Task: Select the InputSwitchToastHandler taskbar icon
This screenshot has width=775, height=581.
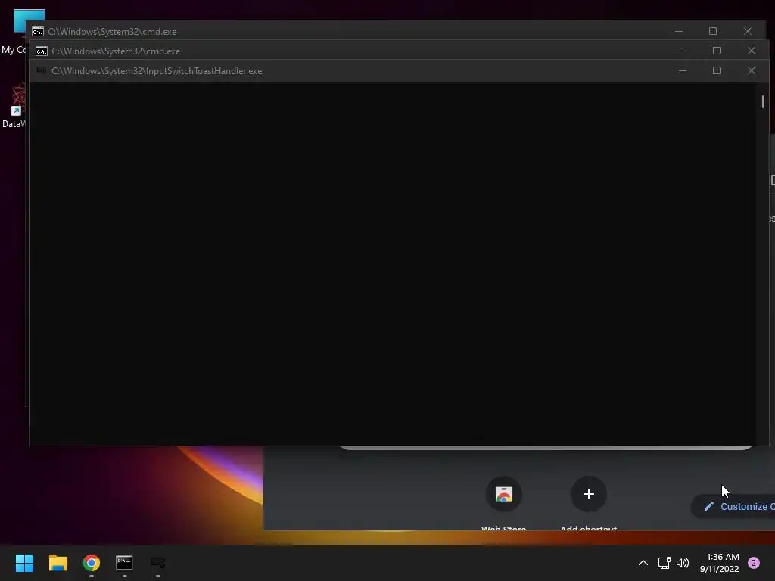Action: [x=158, y=562]
